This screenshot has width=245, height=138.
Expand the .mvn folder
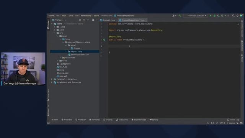click(x=54, y=30)
